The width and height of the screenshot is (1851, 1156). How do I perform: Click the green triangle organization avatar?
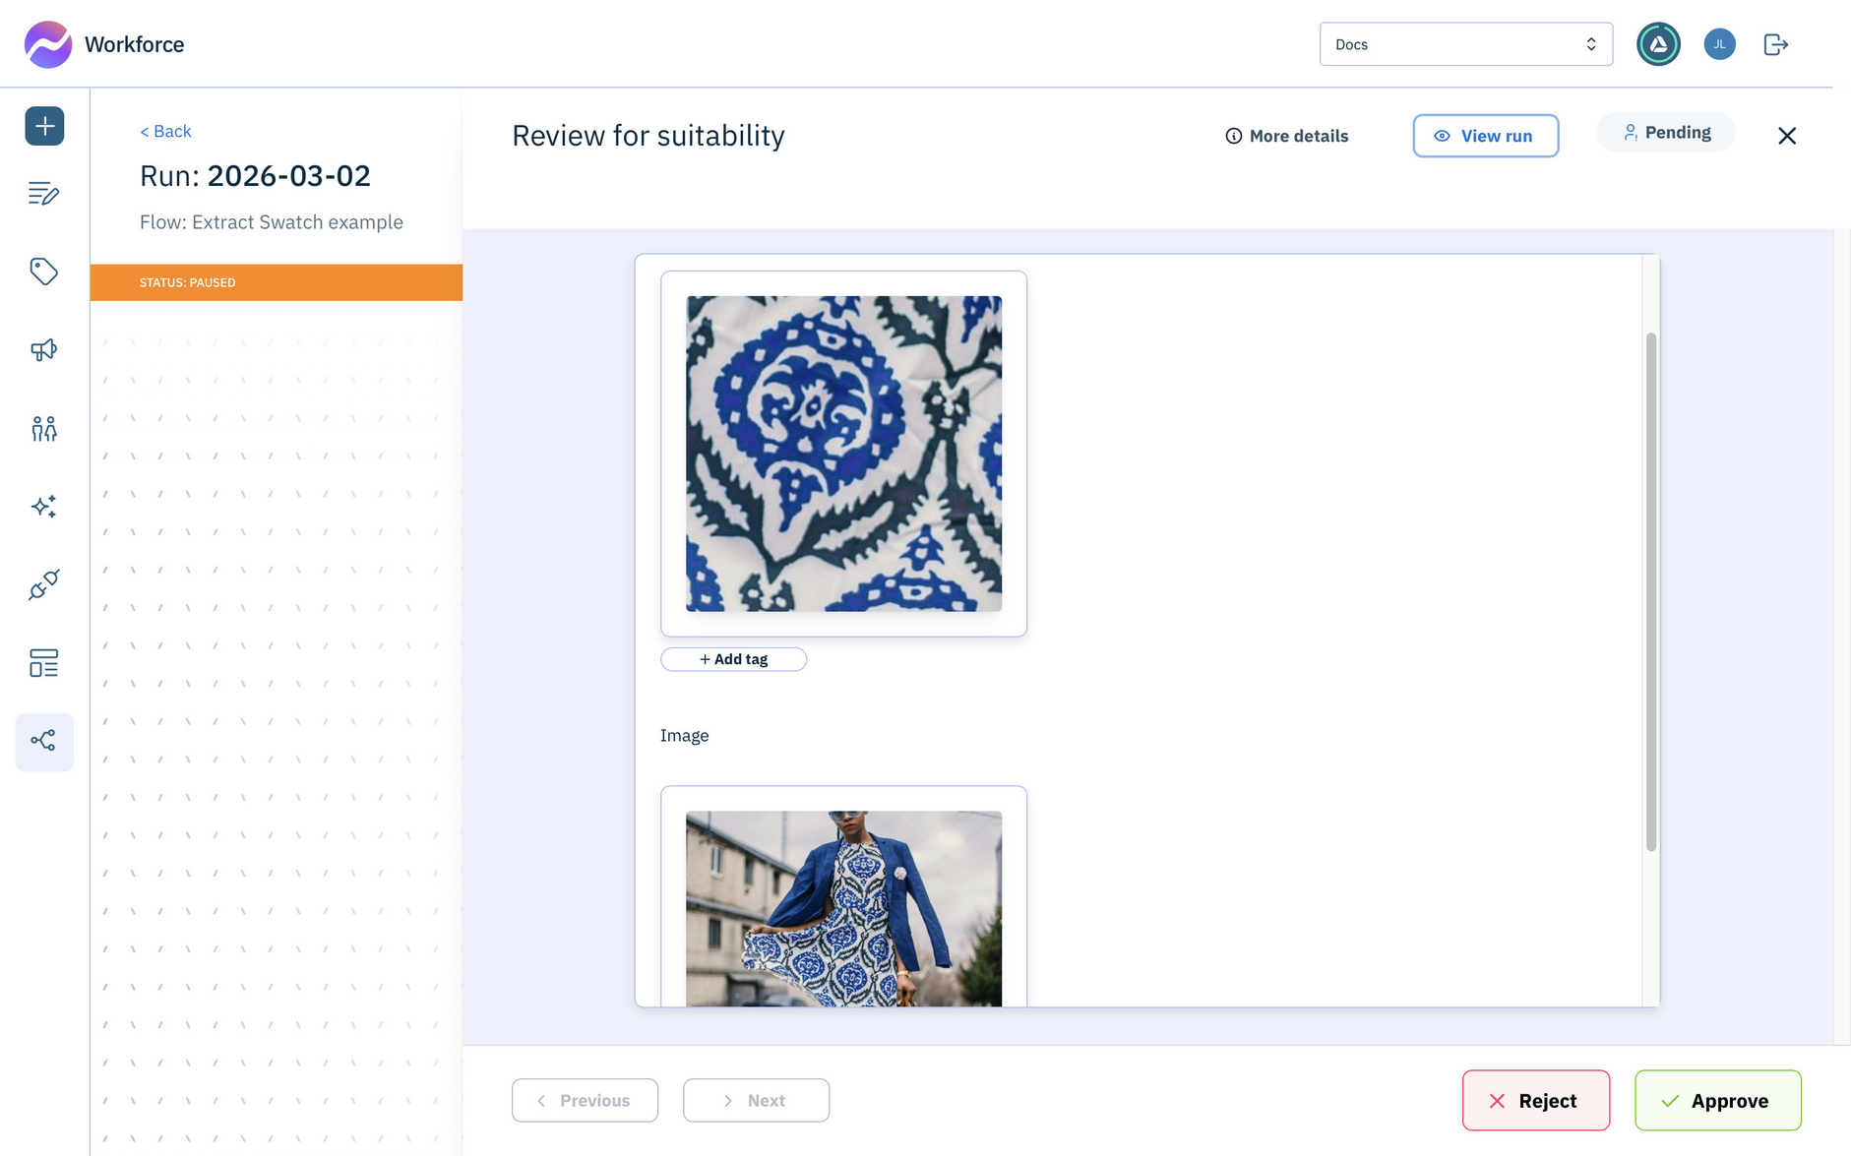[x=1658, y=44]
